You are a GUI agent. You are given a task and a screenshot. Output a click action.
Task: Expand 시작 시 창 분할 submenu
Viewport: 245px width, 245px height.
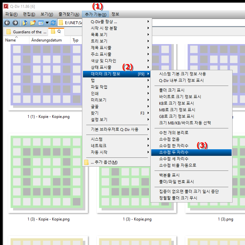[x=116, y=28]
